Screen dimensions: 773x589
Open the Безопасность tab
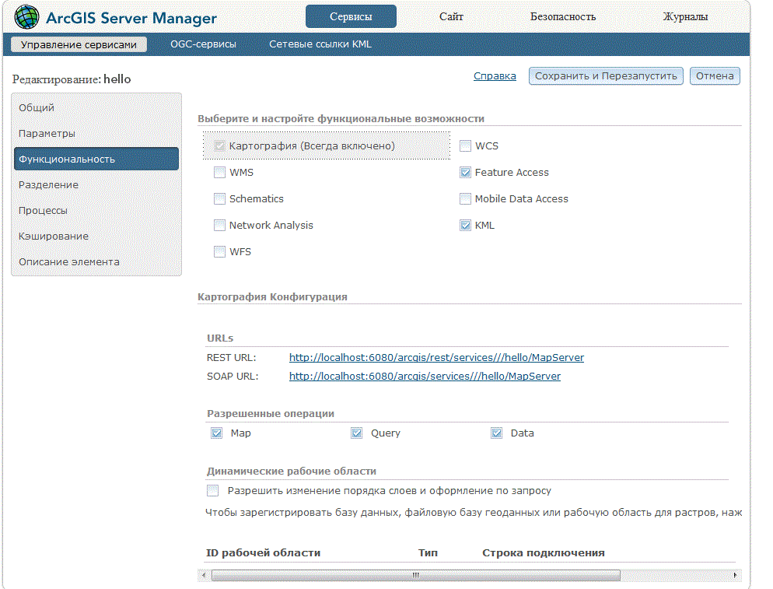click(563, 17)
